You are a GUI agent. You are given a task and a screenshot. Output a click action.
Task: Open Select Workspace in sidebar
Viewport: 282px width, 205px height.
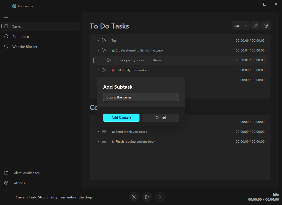pos(26,173)
